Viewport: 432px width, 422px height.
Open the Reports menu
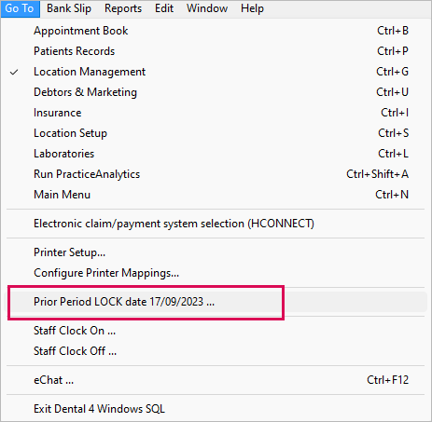point(123,8)
